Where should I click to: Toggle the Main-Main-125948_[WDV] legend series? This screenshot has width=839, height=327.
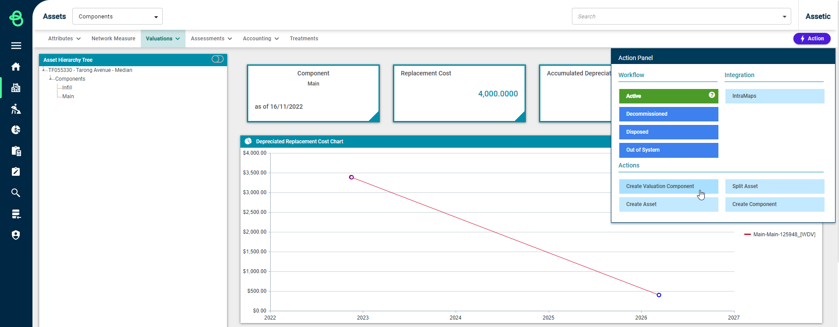click(x=779, y=235)
